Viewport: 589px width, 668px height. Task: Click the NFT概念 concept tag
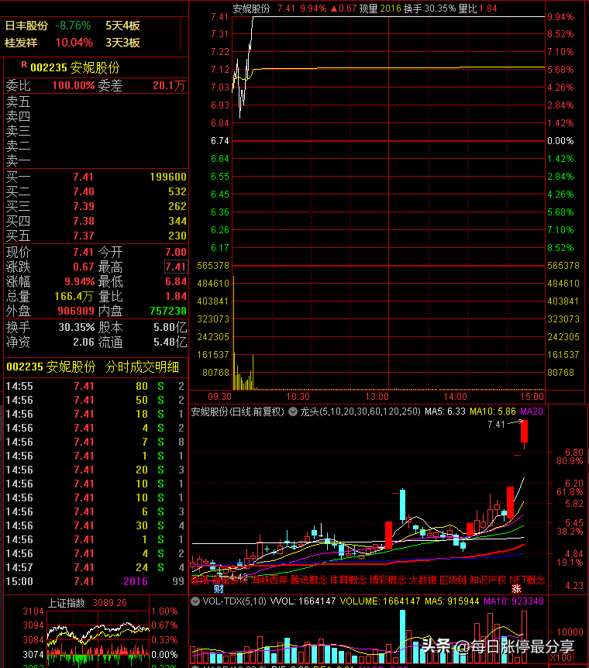point(527,580)
